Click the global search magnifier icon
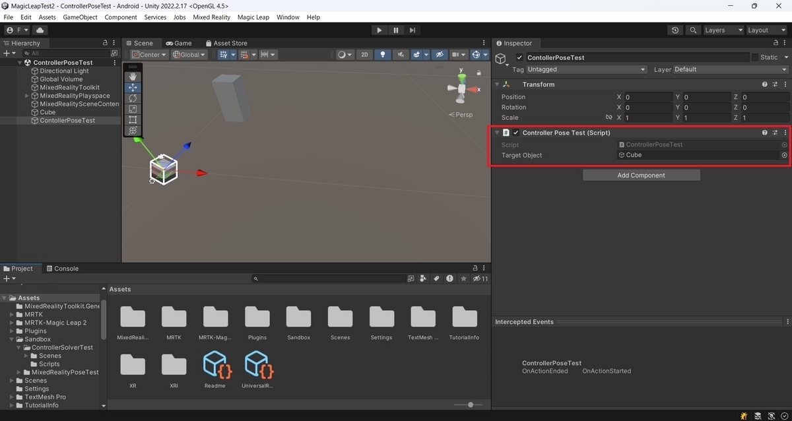This screenshot has width=792, height=421. (692, 30)
